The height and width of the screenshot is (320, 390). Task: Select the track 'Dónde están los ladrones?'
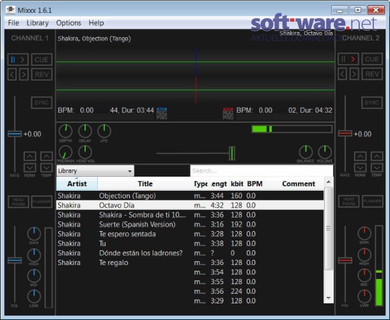[x=190, y=253]
